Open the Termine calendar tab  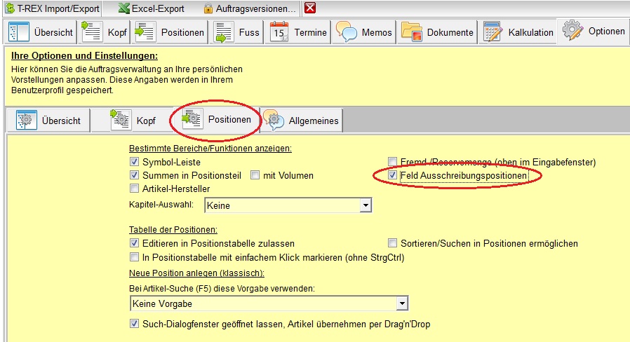tap(298, 32)
